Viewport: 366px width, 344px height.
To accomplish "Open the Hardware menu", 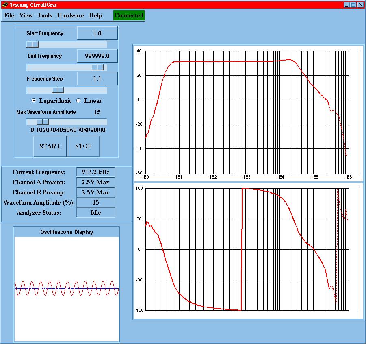I will point(70,15).
